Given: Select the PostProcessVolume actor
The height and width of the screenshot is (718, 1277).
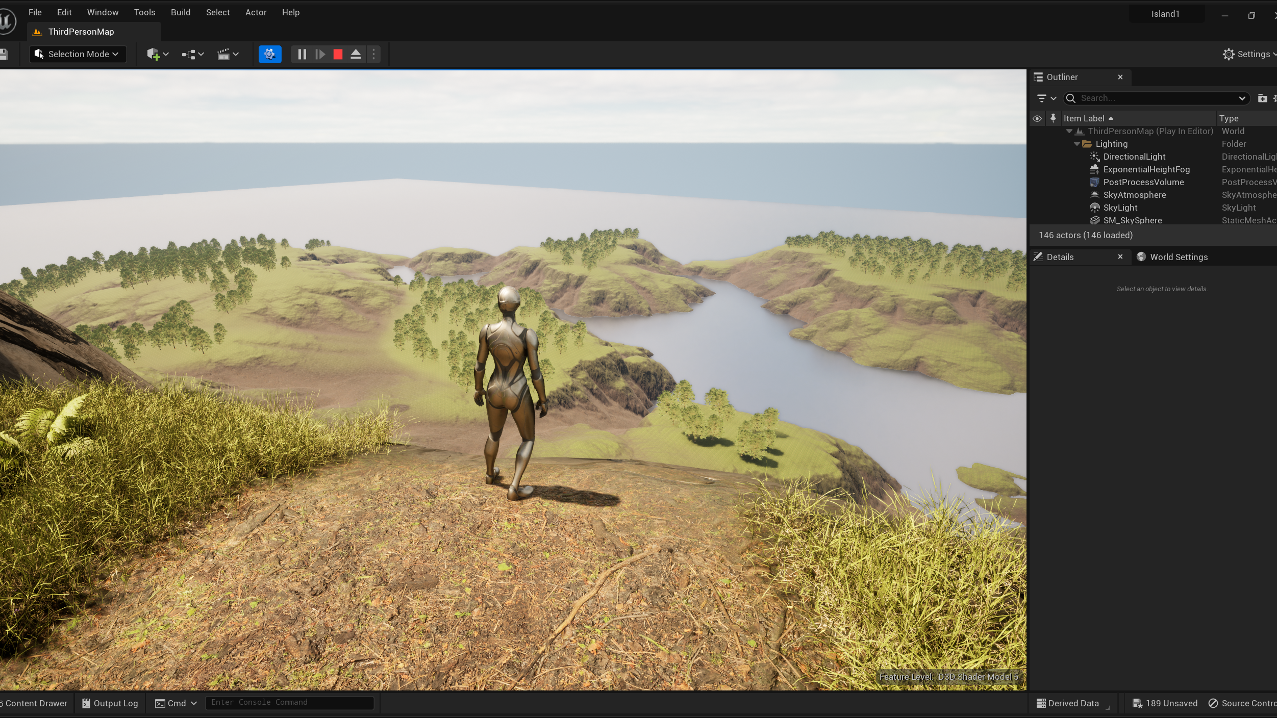Looking at the screenshot, I should [x=1143, y=182].
